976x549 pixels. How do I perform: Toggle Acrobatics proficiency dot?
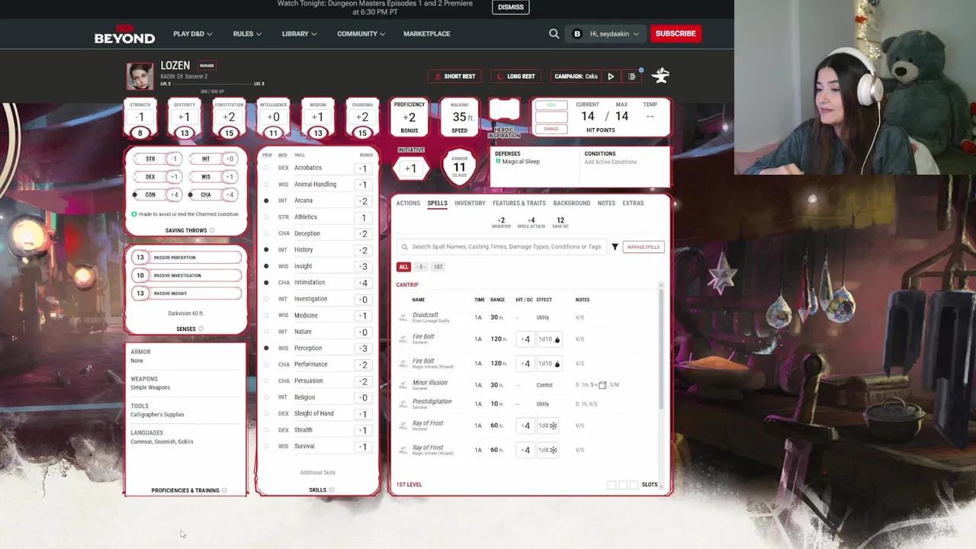tap(266, 168)
